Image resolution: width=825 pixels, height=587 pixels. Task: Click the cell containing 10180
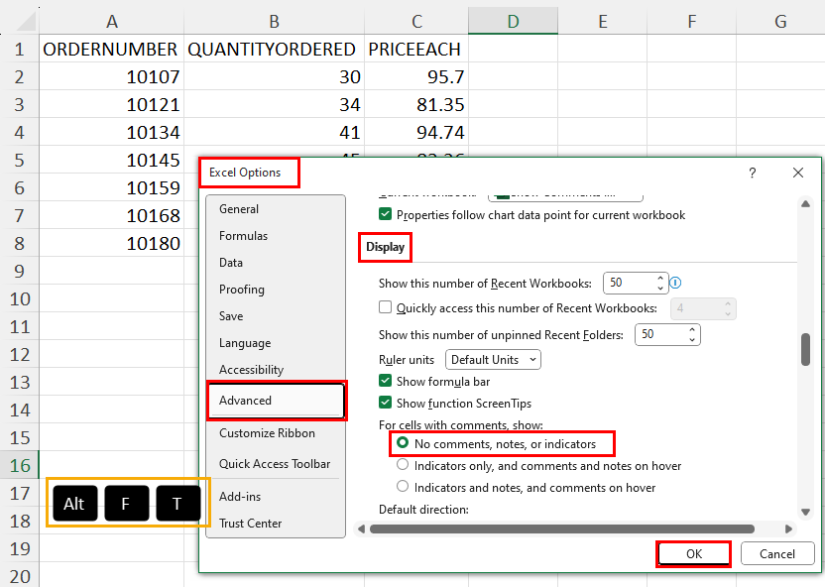(111, 243)
